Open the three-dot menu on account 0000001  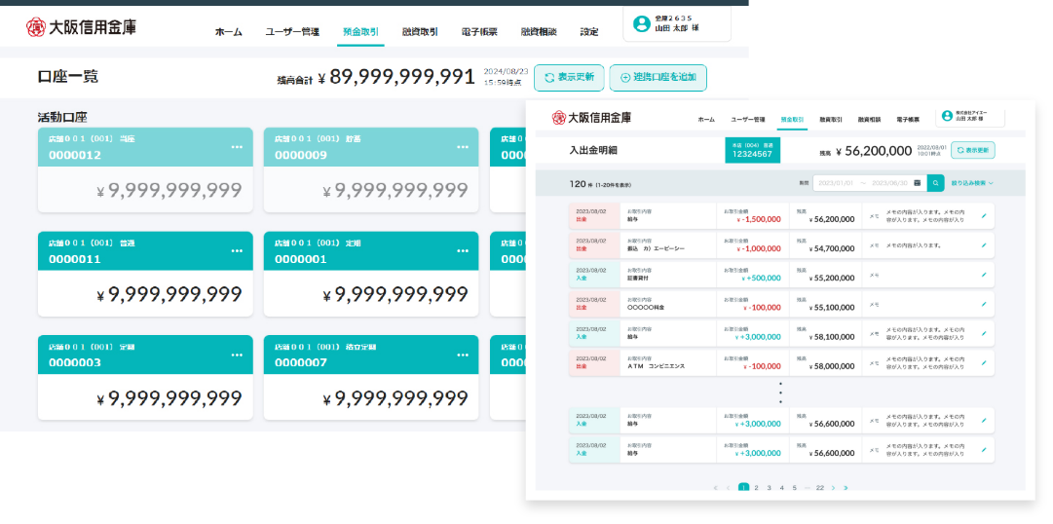(463, 250)
